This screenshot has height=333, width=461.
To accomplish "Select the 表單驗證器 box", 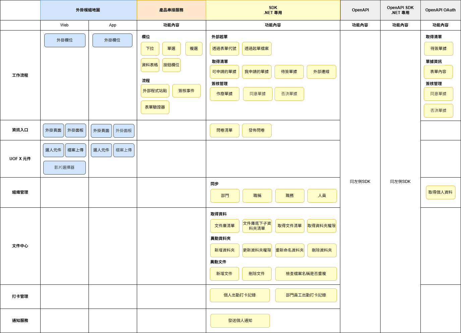I will 155,107.
